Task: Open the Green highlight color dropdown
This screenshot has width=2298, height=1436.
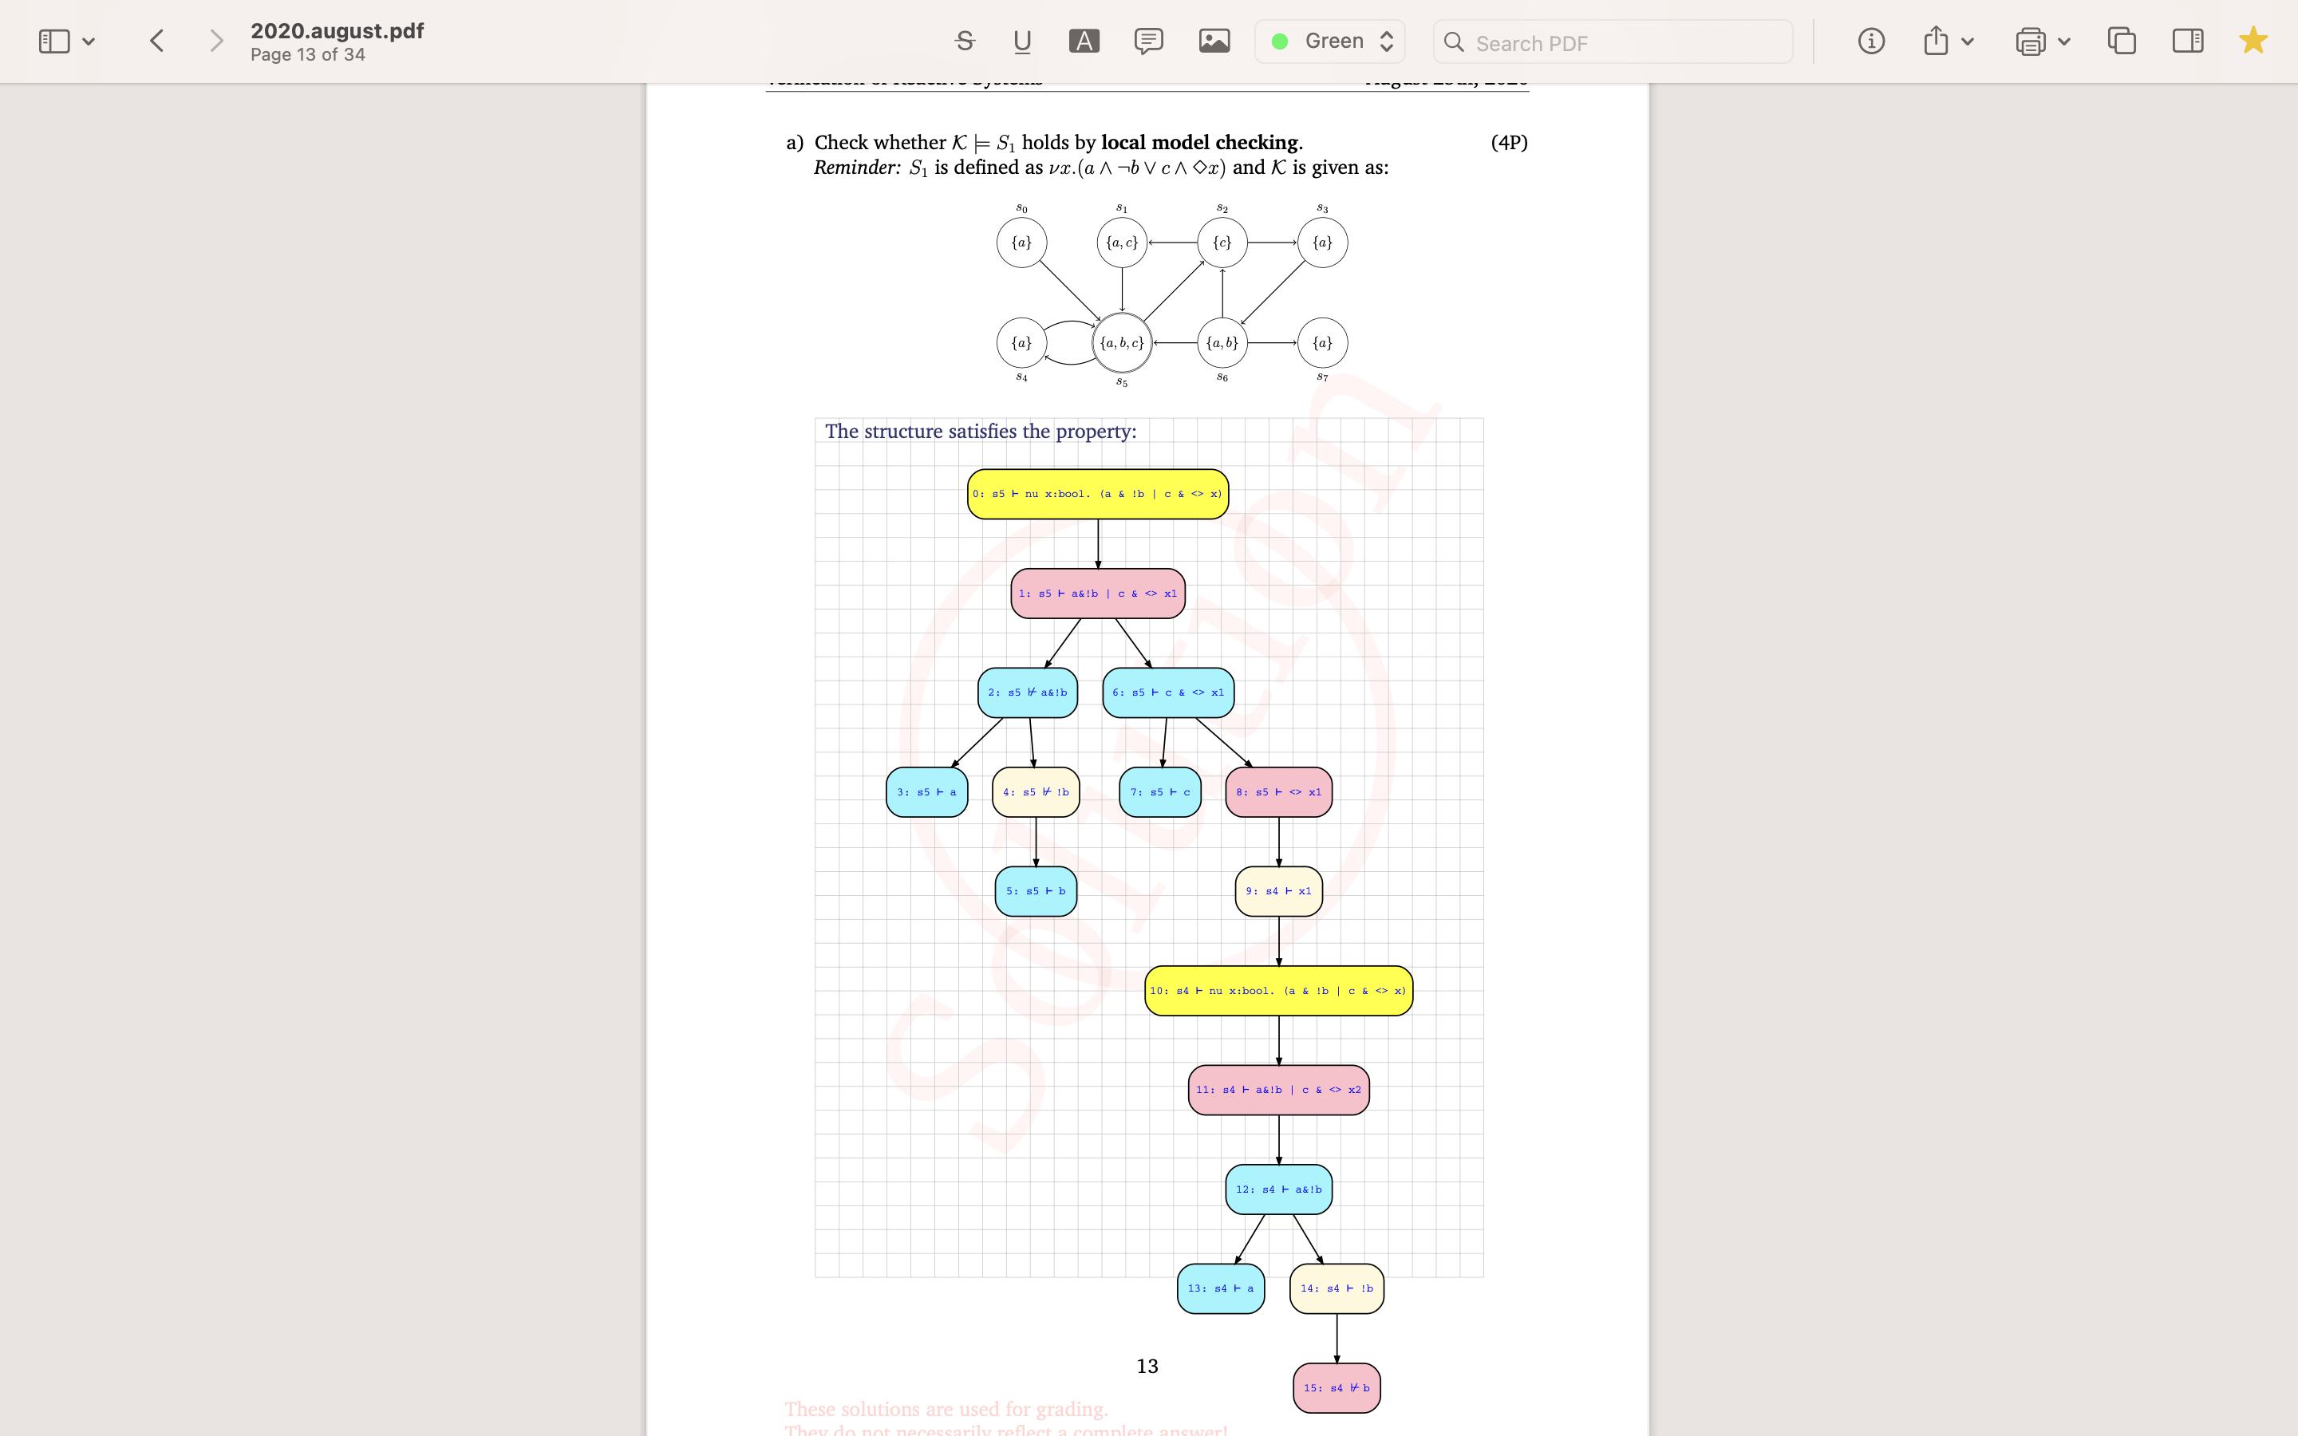Action: pos(1329,41)
